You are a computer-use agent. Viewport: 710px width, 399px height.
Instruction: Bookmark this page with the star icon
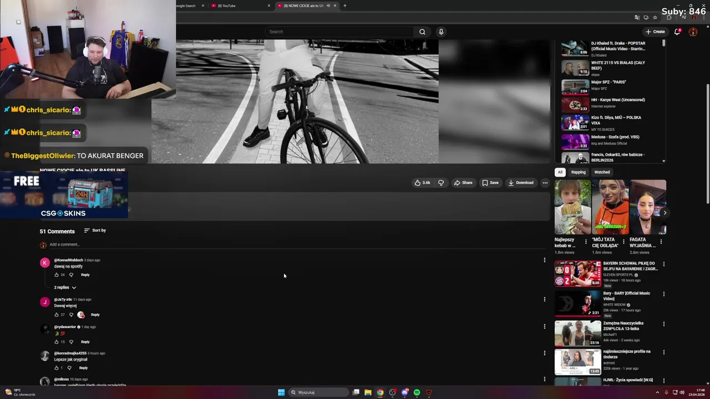(x=655, y=17)
